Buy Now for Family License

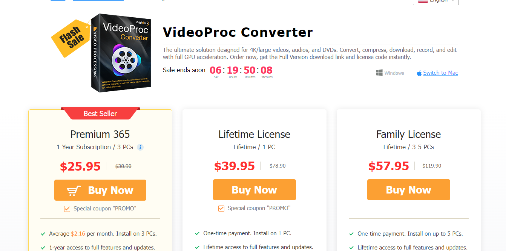pyautogui.click(x=409, y=190)
